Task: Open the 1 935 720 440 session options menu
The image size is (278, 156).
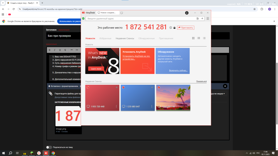Action: click(116, 106)
